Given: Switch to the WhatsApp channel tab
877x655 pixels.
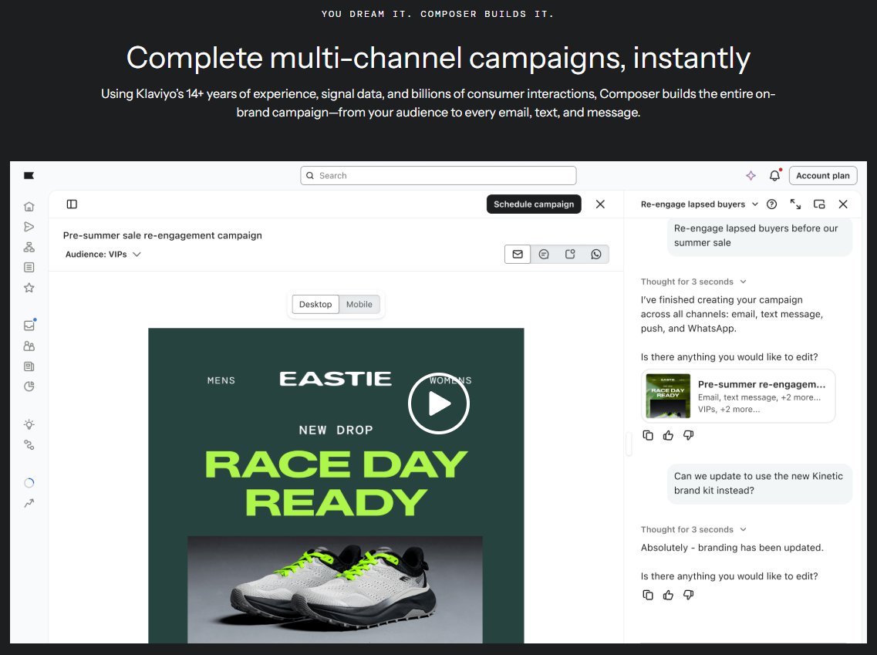Looking at the screenshot, I should pyautogui.click(x=596, y=254).
